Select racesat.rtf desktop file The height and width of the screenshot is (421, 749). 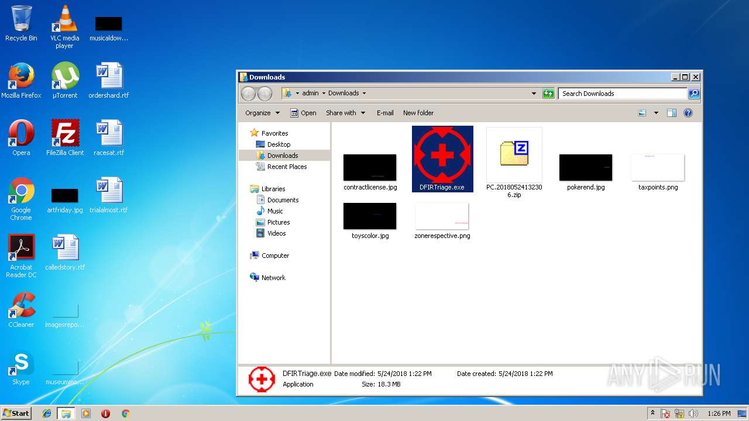click(109, 138)
